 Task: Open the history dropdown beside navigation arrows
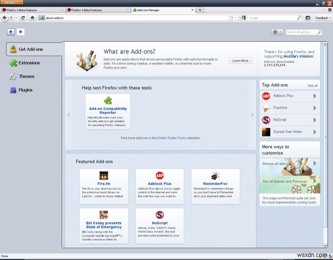tap(16, 18)
